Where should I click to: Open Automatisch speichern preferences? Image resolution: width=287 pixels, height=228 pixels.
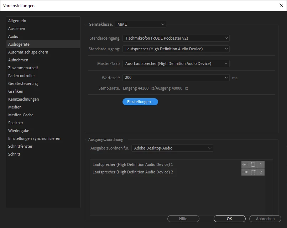click(43, 52)
